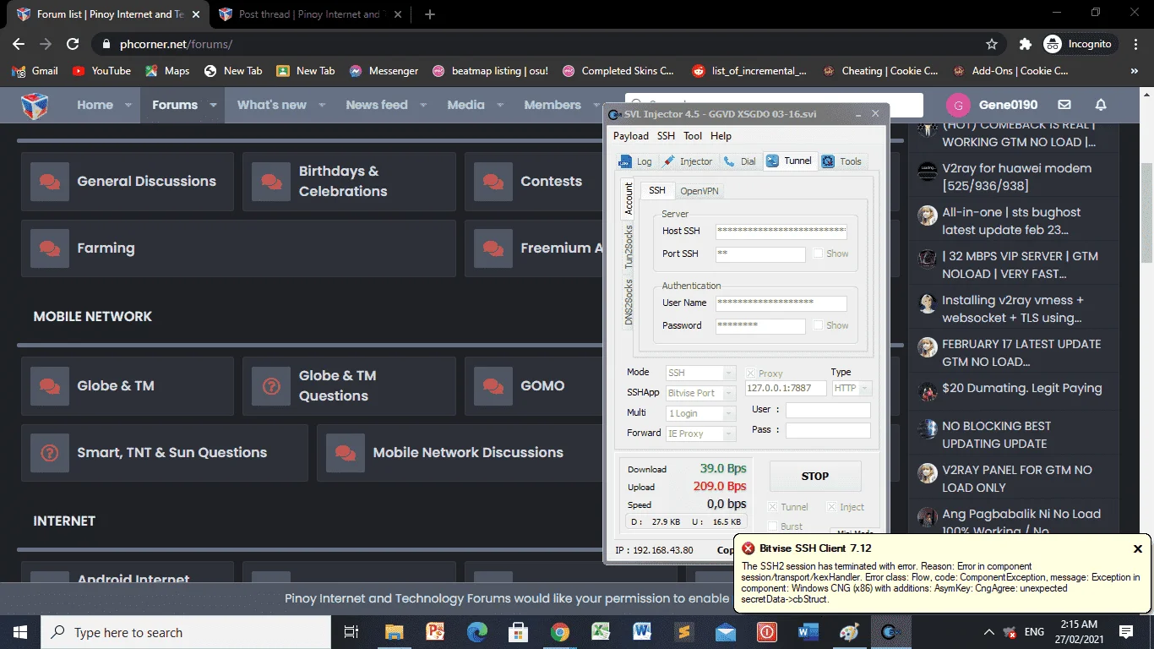Toggle the Show checkbox beside Password
This screenshot has height=649, width=1154.
818,325
